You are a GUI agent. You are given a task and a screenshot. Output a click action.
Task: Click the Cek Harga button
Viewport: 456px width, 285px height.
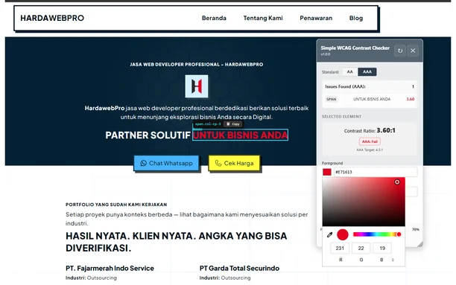234,163
